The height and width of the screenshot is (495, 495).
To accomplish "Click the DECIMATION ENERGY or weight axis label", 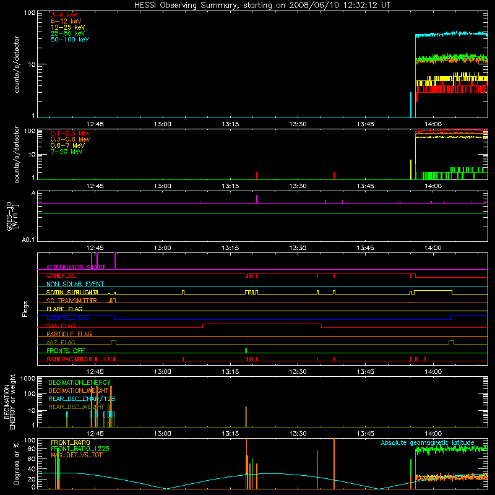I will click(x=9, y=402).
